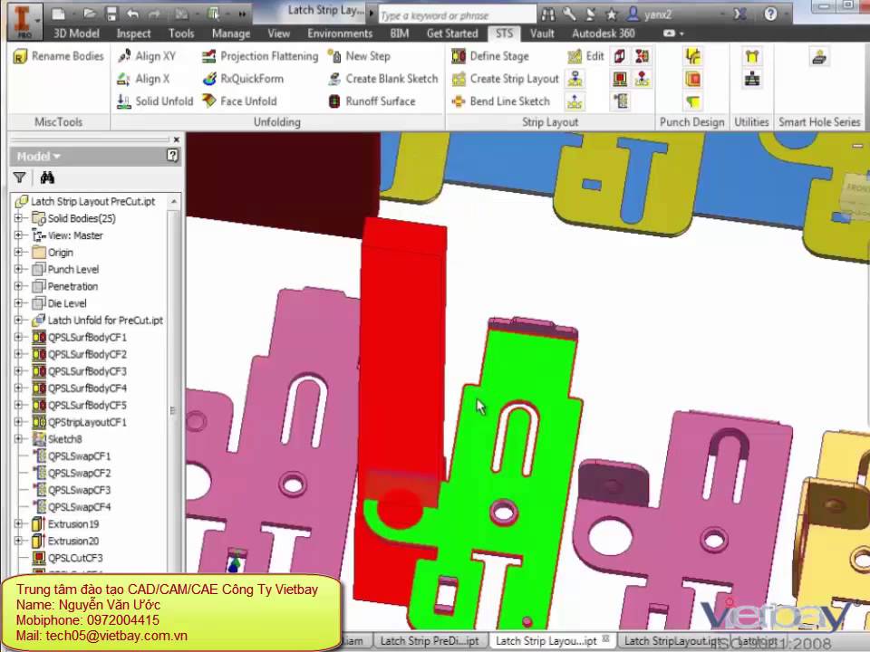Switch to Latch Strip PreDi...ipt document tab
Screen dimensions: 870x652
click(x=430, y=641)
